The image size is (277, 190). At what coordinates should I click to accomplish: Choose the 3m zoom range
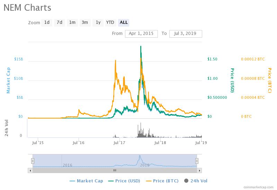coord(85,22)
